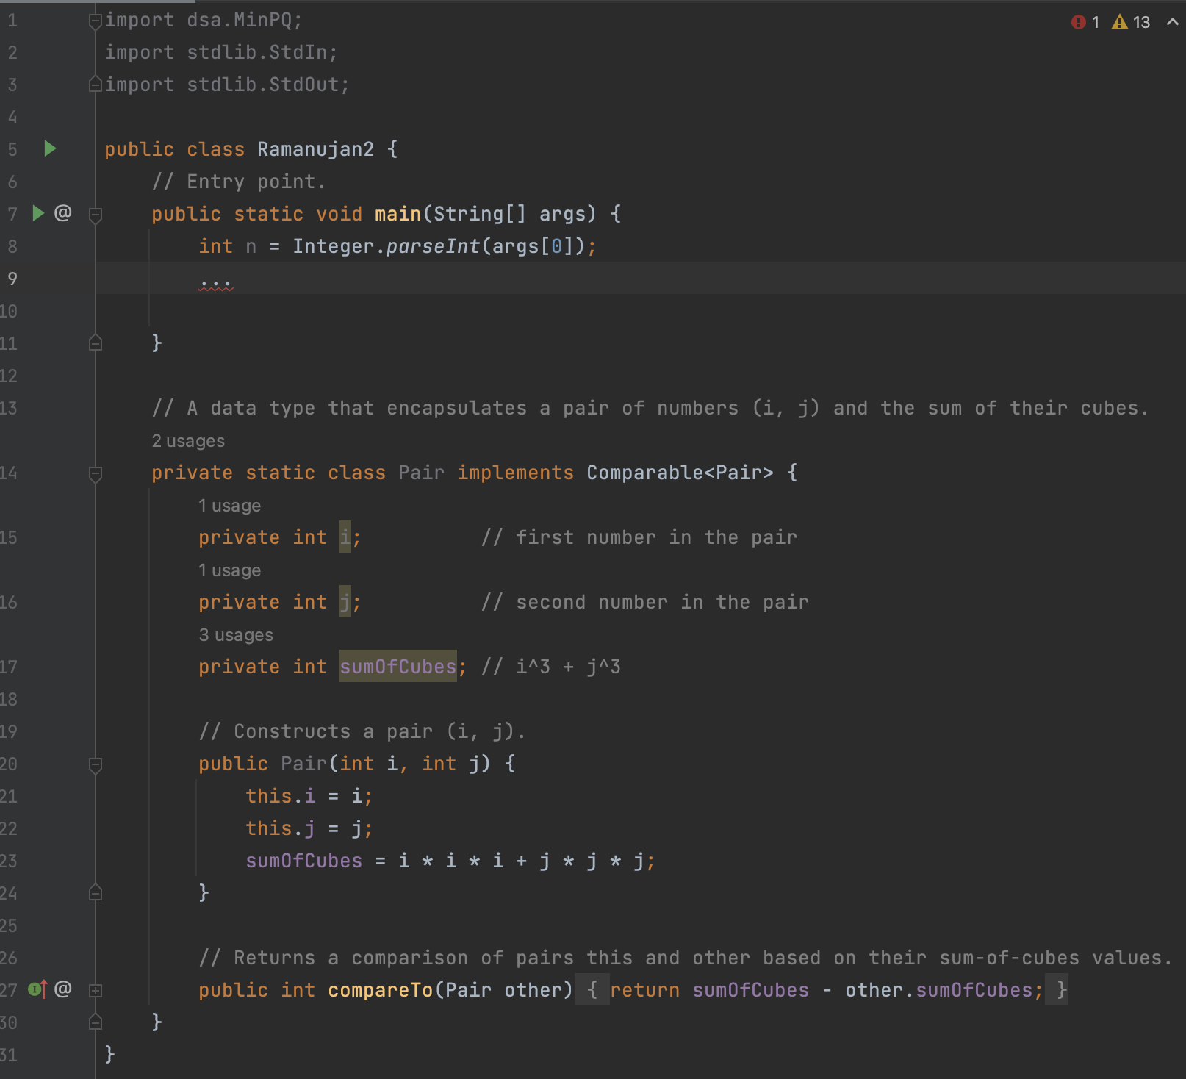Click the sumOfCubes computation on line 23

450,861
